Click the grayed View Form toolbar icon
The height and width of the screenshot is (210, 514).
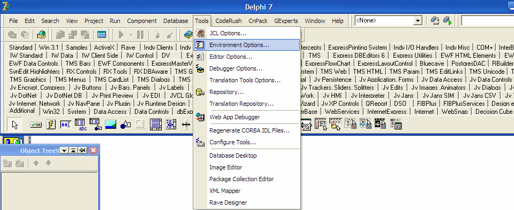pos(73,35)
